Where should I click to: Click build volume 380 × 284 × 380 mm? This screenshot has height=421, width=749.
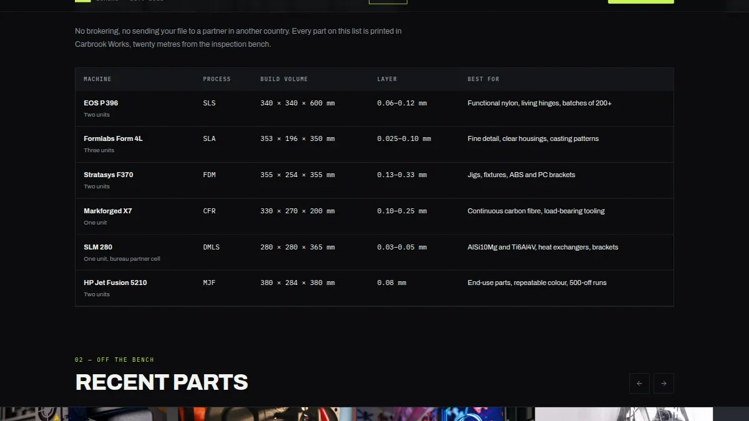point(297,283)
